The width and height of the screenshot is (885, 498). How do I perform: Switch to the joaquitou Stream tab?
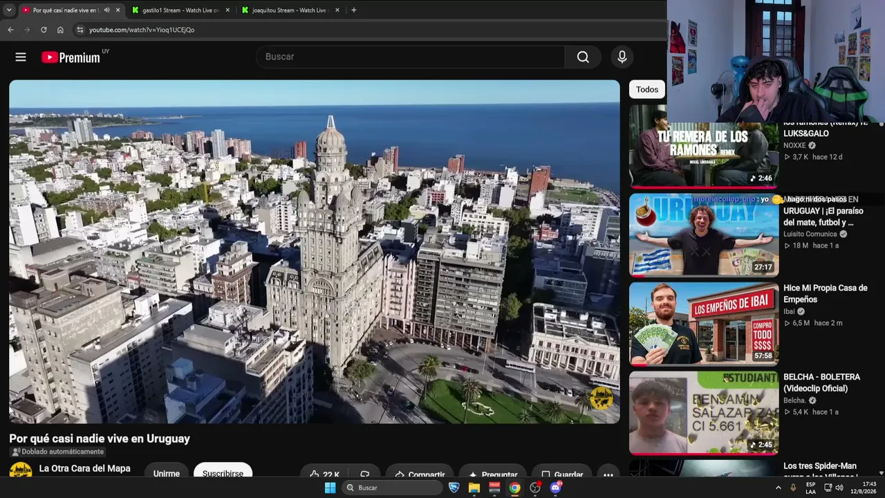[290, 10]
